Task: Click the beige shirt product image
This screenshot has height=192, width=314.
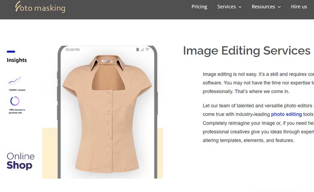Action: [107, 114]
